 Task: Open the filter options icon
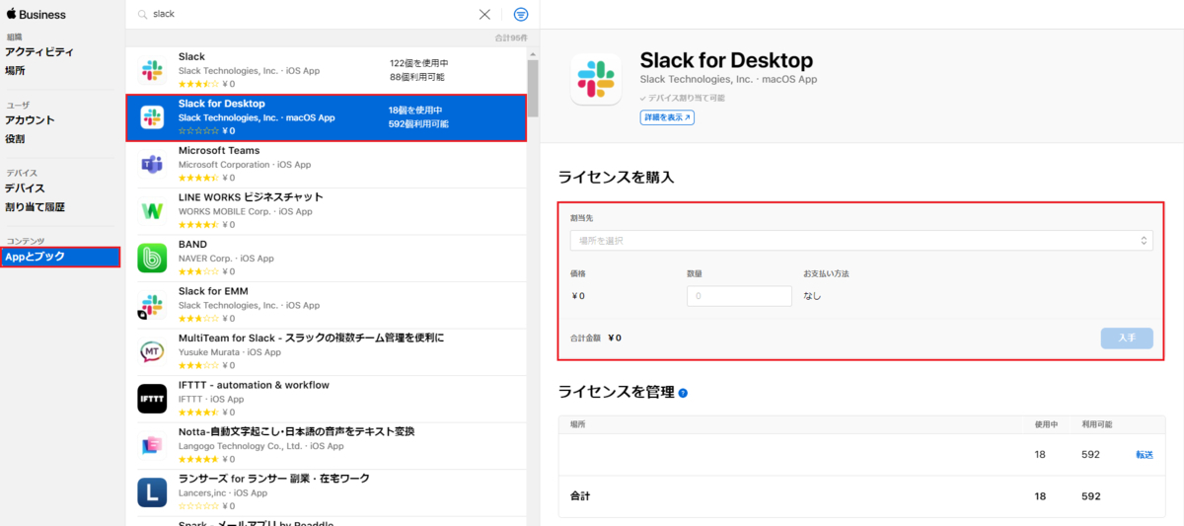click(x=521, y=15)
